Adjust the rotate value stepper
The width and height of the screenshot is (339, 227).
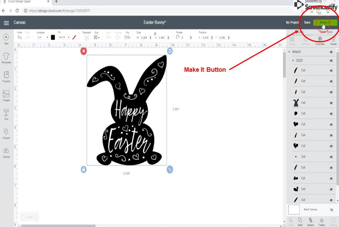point(191,38)
